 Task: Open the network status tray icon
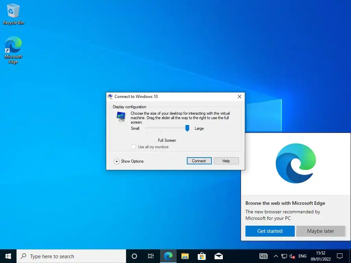point(284,256)
